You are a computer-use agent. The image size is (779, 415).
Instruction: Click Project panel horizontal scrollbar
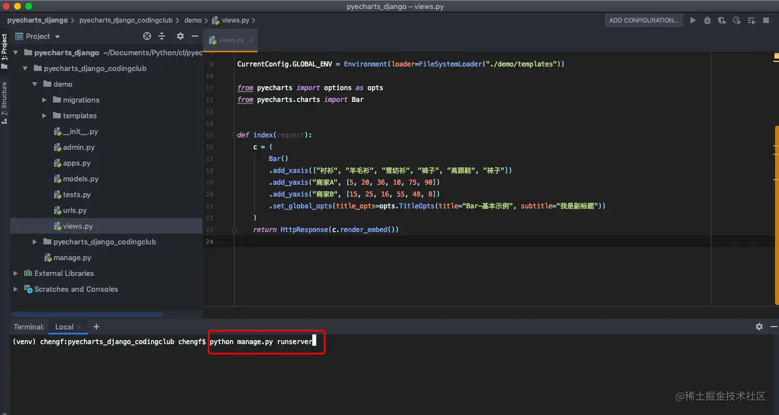click(x=87, y=315)
